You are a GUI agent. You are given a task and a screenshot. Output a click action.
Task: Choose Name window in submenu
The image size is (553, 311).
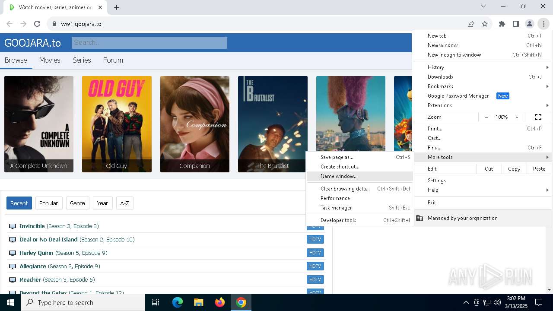(360, 176)
